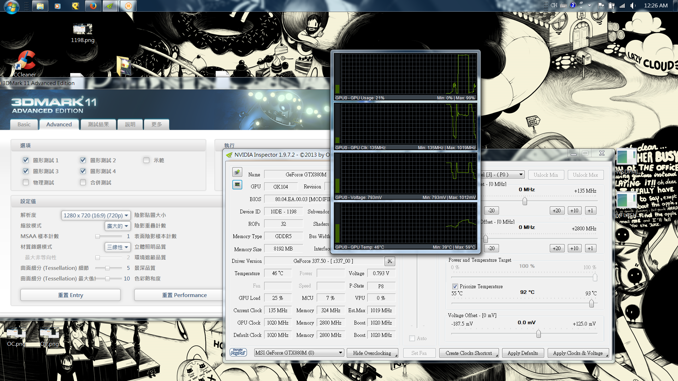Click the PayPal Donate button
Screen dimensions: 678x381
coord(238,352)
